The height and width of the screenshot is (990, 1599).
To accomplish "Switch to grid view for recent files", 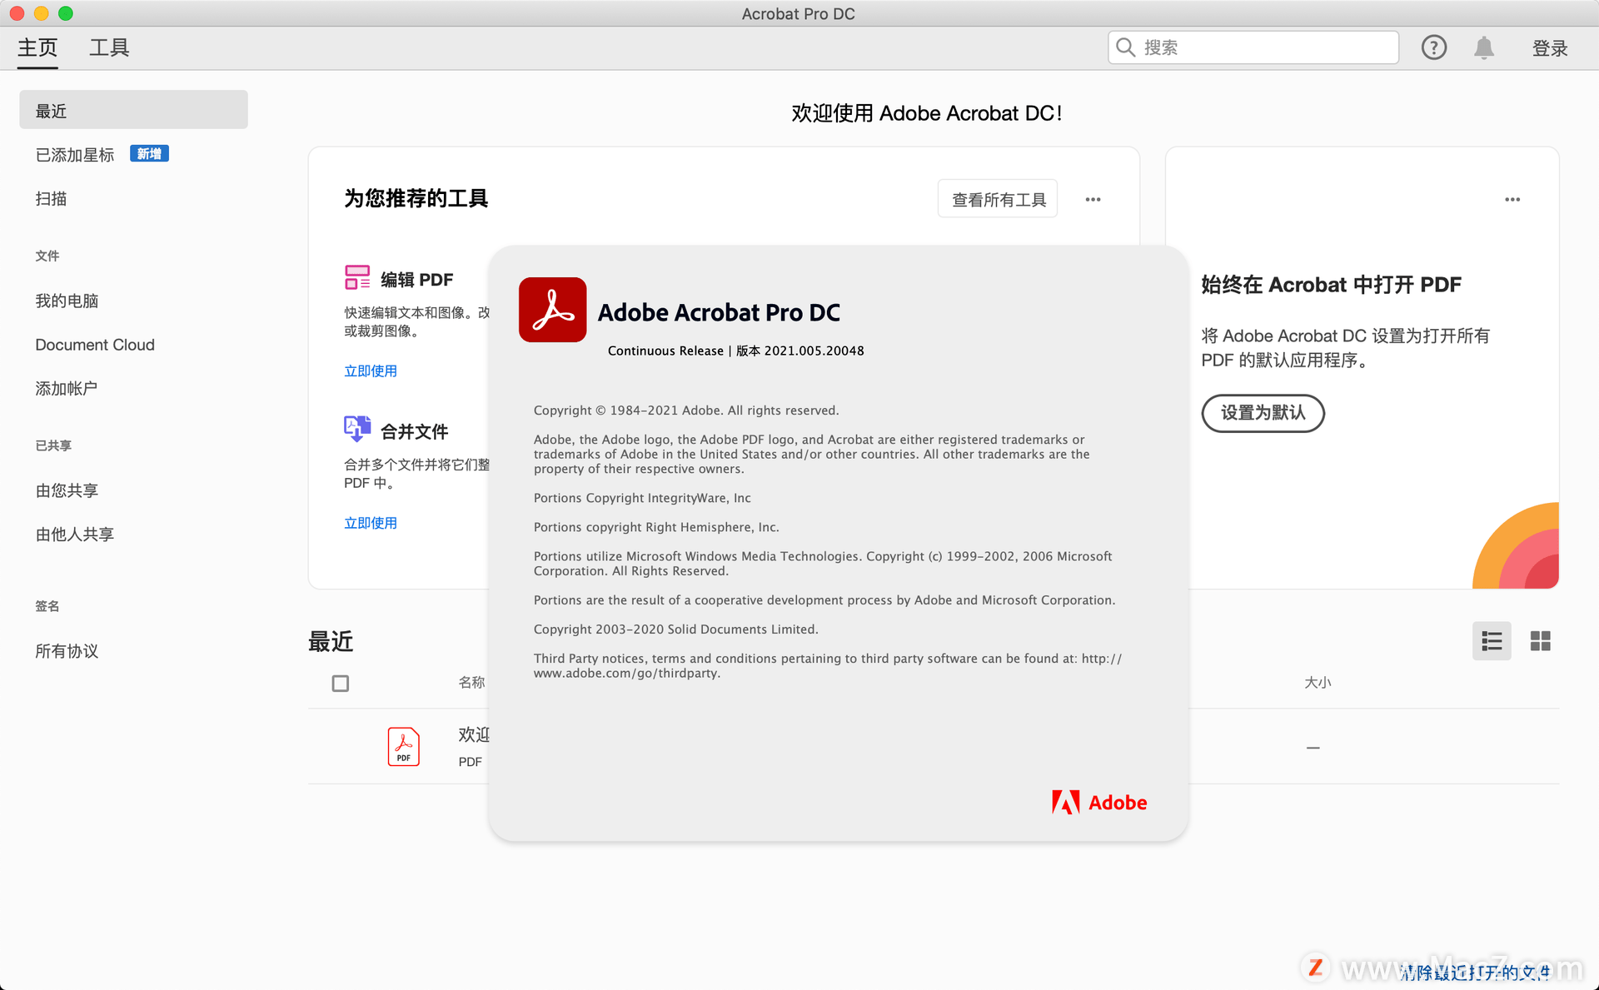I will [1541, 641].
